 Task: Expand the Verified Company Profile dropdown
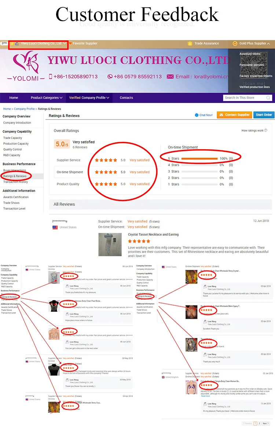(x=89, y=98)
